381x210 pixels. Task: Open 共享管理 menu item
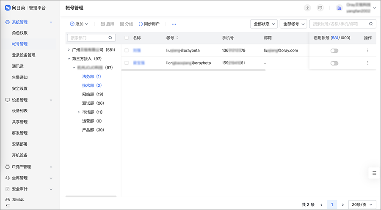pyautogui.click(x=19, y=122)
